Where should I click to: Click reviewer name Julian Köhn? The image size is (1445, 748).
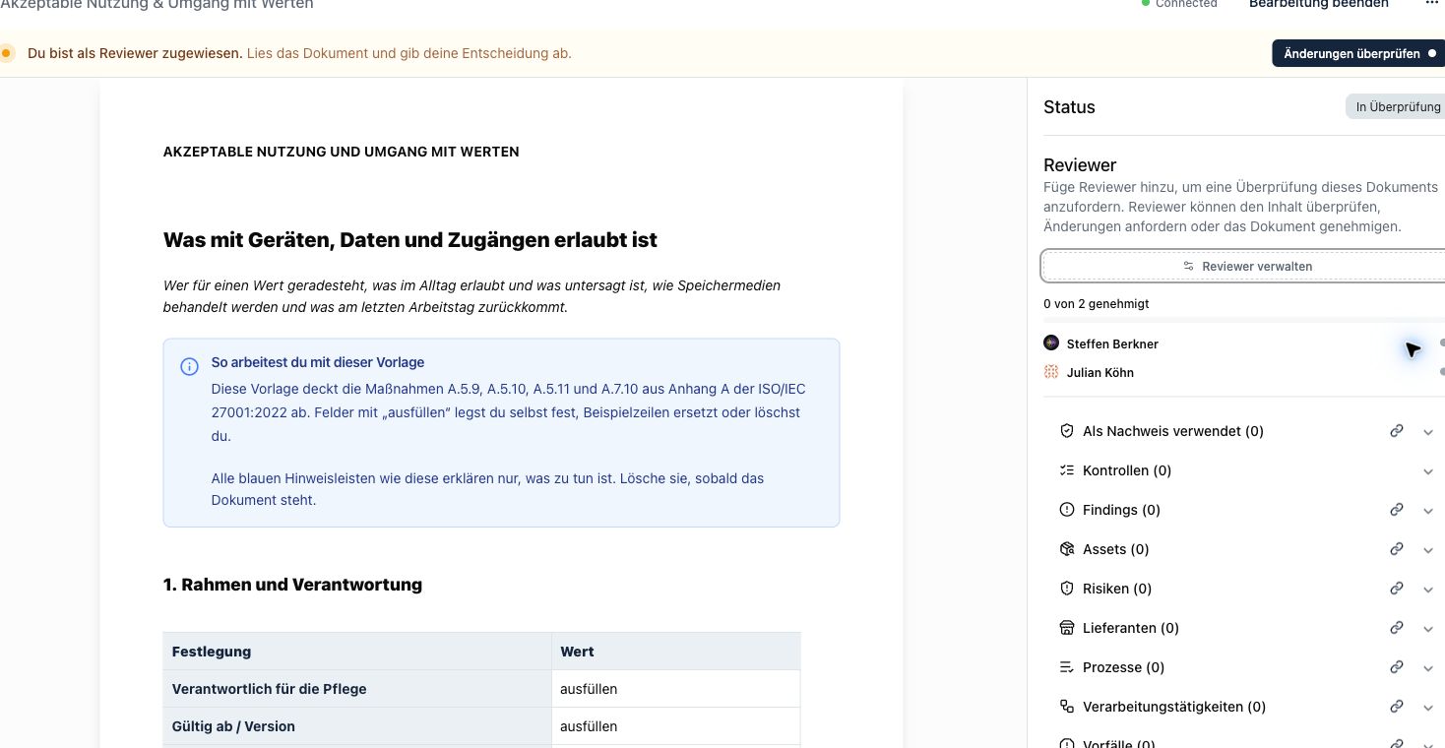tap(1099, 373)
